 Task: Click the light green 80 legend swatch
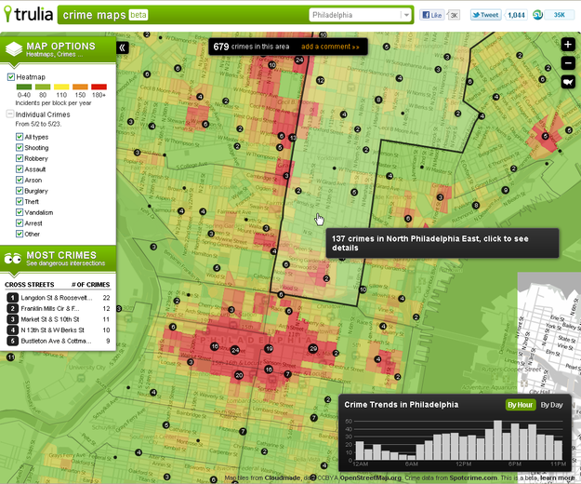pos(43,87)
